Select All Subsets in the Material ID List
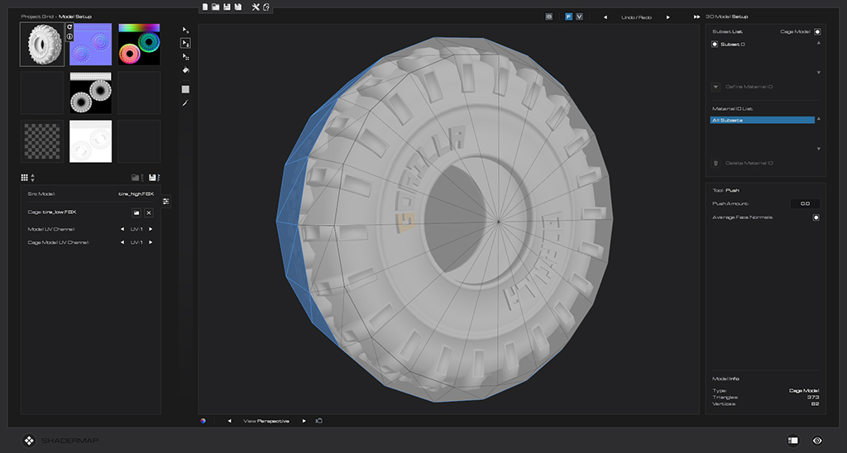The width and height of the screenshot is (847, 453). coord(762,121)
